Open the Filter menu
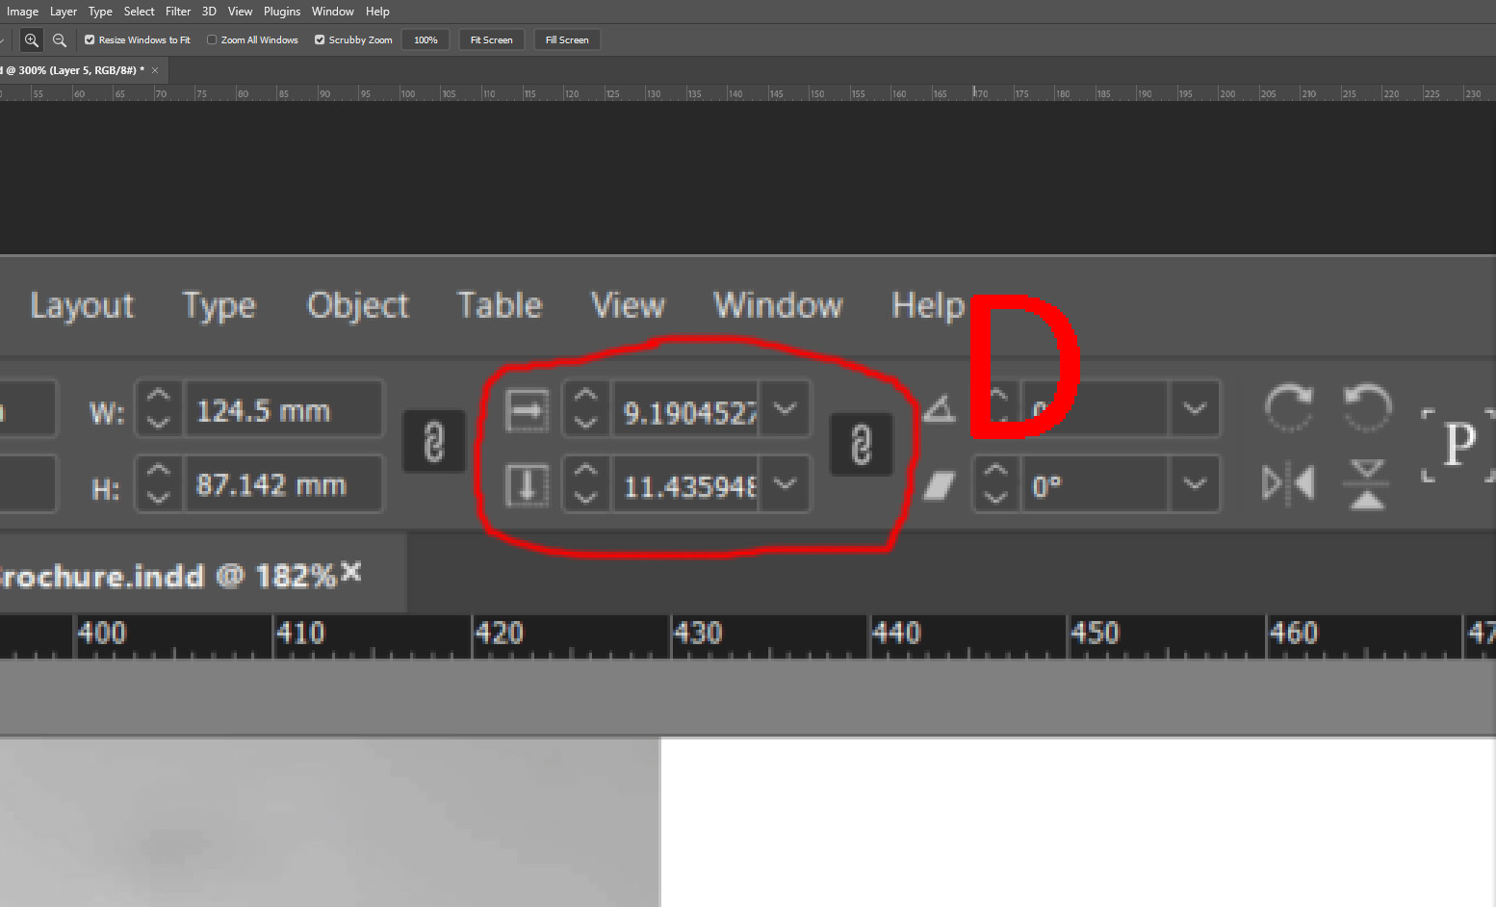 coord(177,11)
